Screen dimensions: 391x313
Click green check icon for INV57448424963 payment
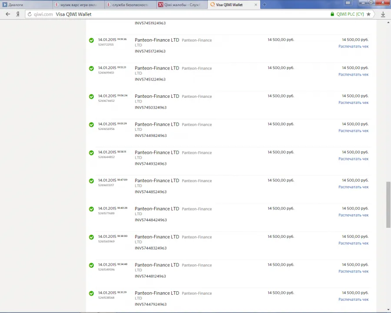pos(92,209)
